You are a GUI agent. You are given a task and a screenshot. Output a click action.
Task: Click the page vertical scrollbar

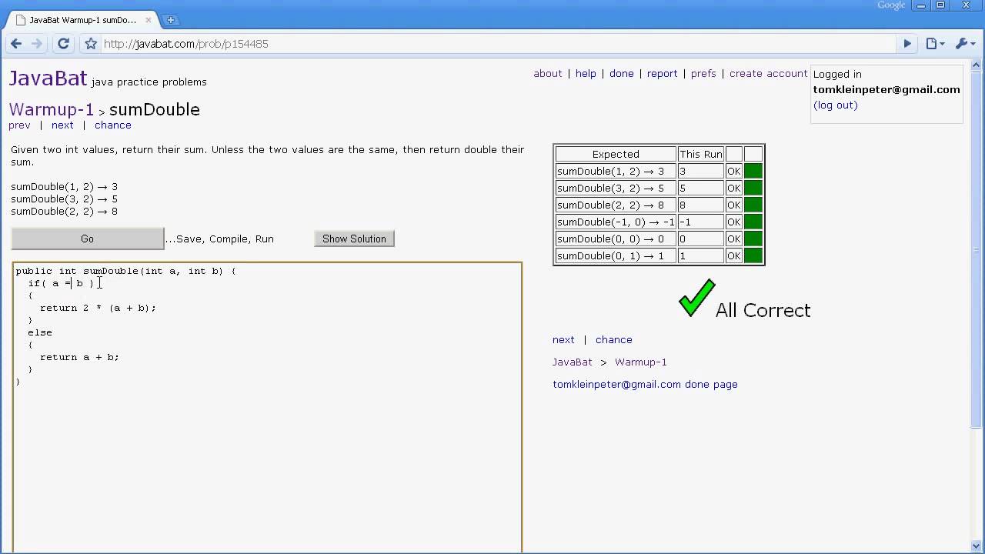pos(977,249)
